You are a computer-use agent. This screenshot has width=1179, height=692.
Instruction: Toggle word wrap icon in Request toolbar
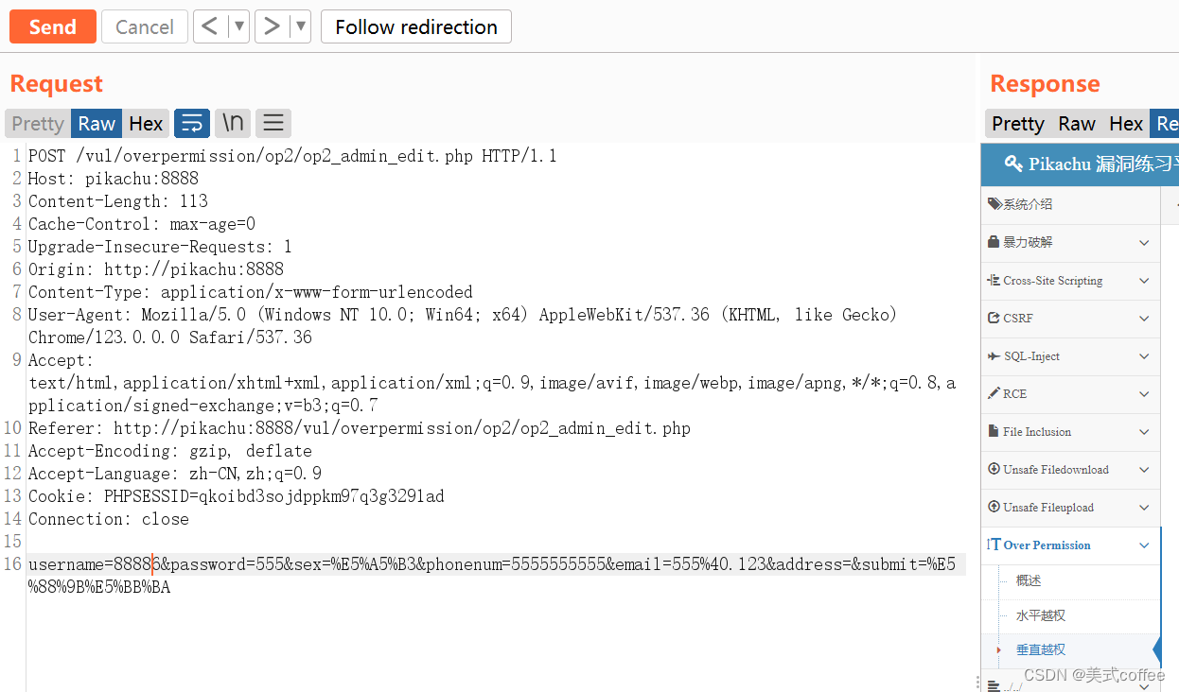tap(192, 123)
